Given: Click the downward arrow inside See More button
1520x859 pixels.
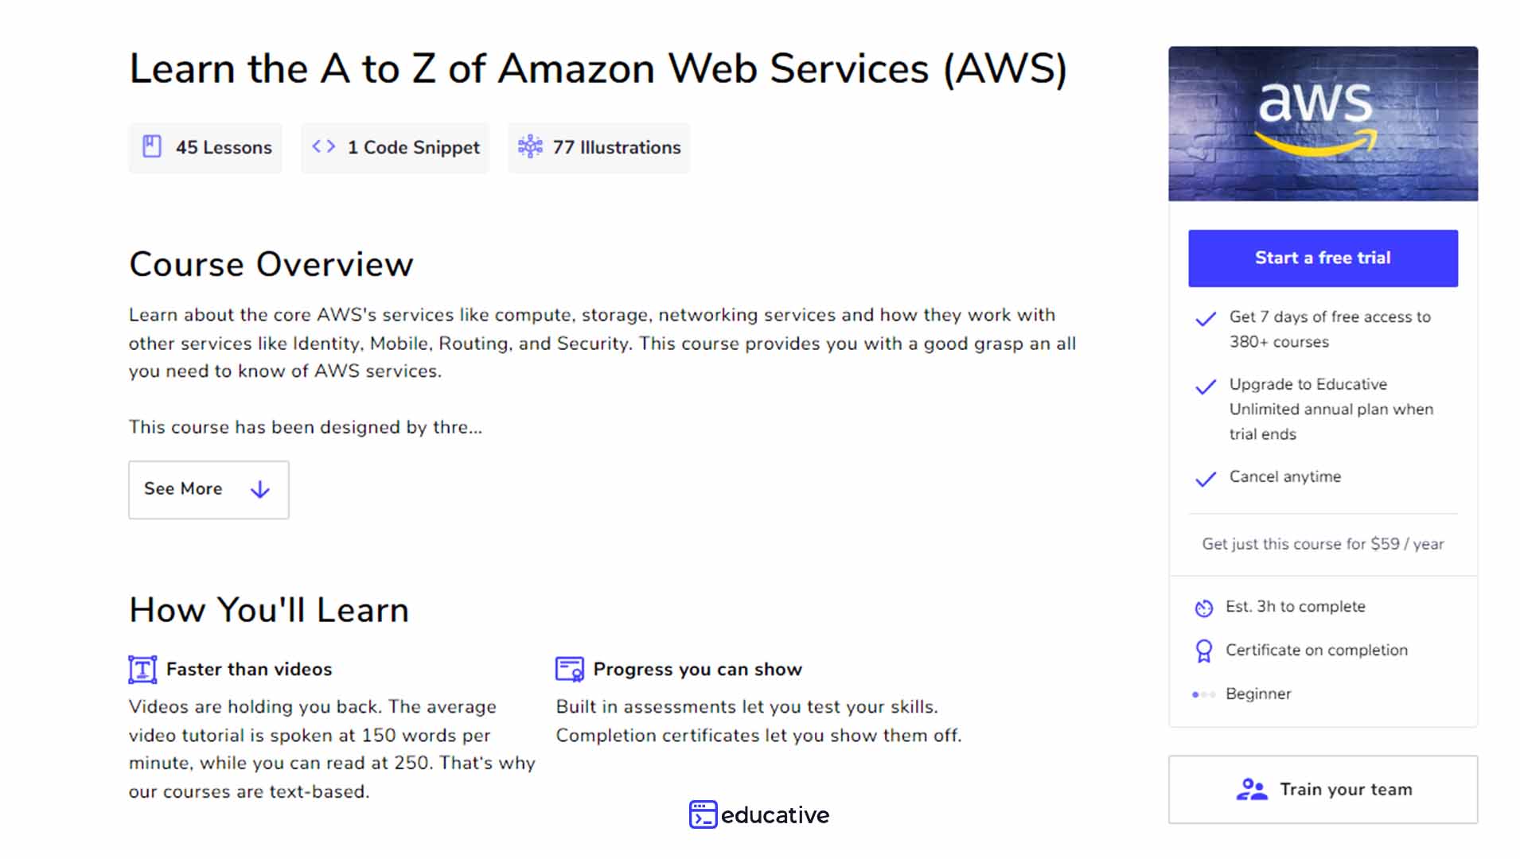Looking at the screenshot, I should pyautogui.click(x=259, y=489).
